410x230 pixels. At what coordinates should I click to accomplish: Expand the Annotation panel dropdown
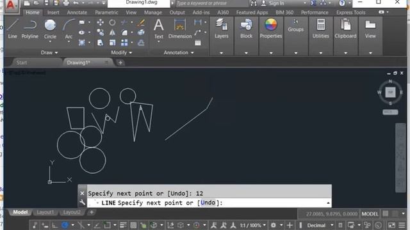tap(179, 52)
